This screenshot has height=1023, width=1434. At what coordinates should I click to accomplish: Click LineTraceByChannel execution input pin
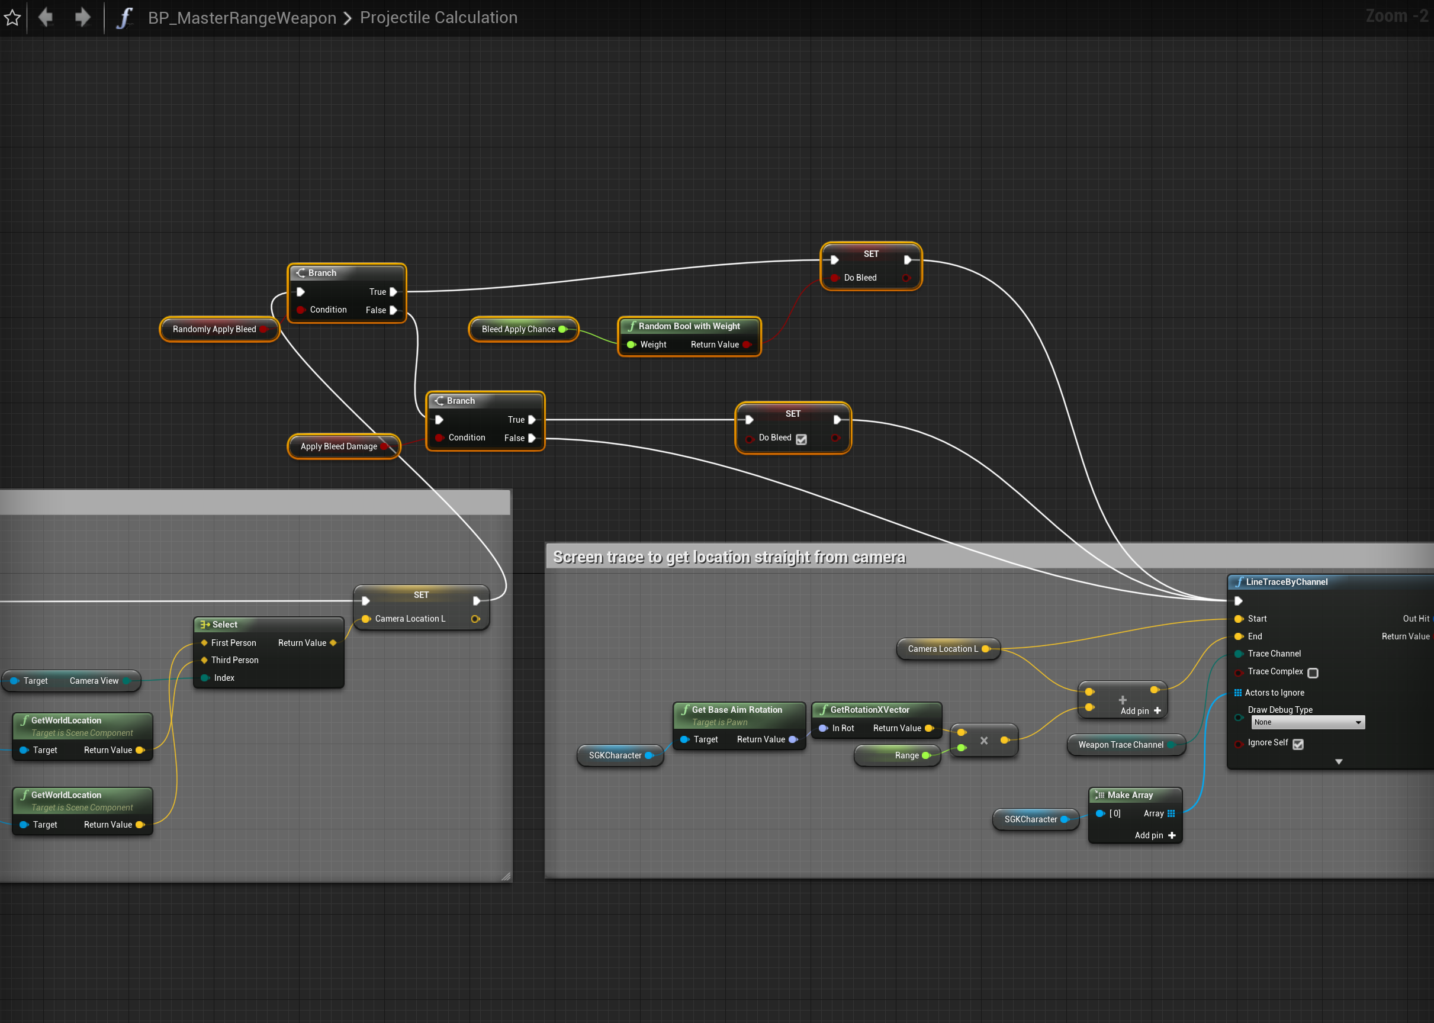(1238, 600)
